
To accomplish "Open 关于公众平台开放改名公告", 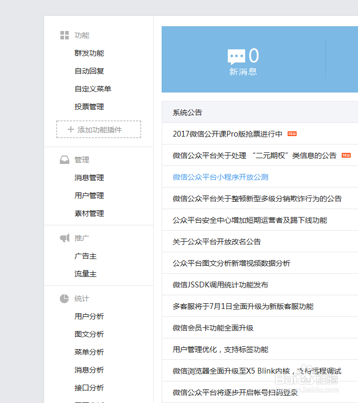I will [x=217, y=242].
